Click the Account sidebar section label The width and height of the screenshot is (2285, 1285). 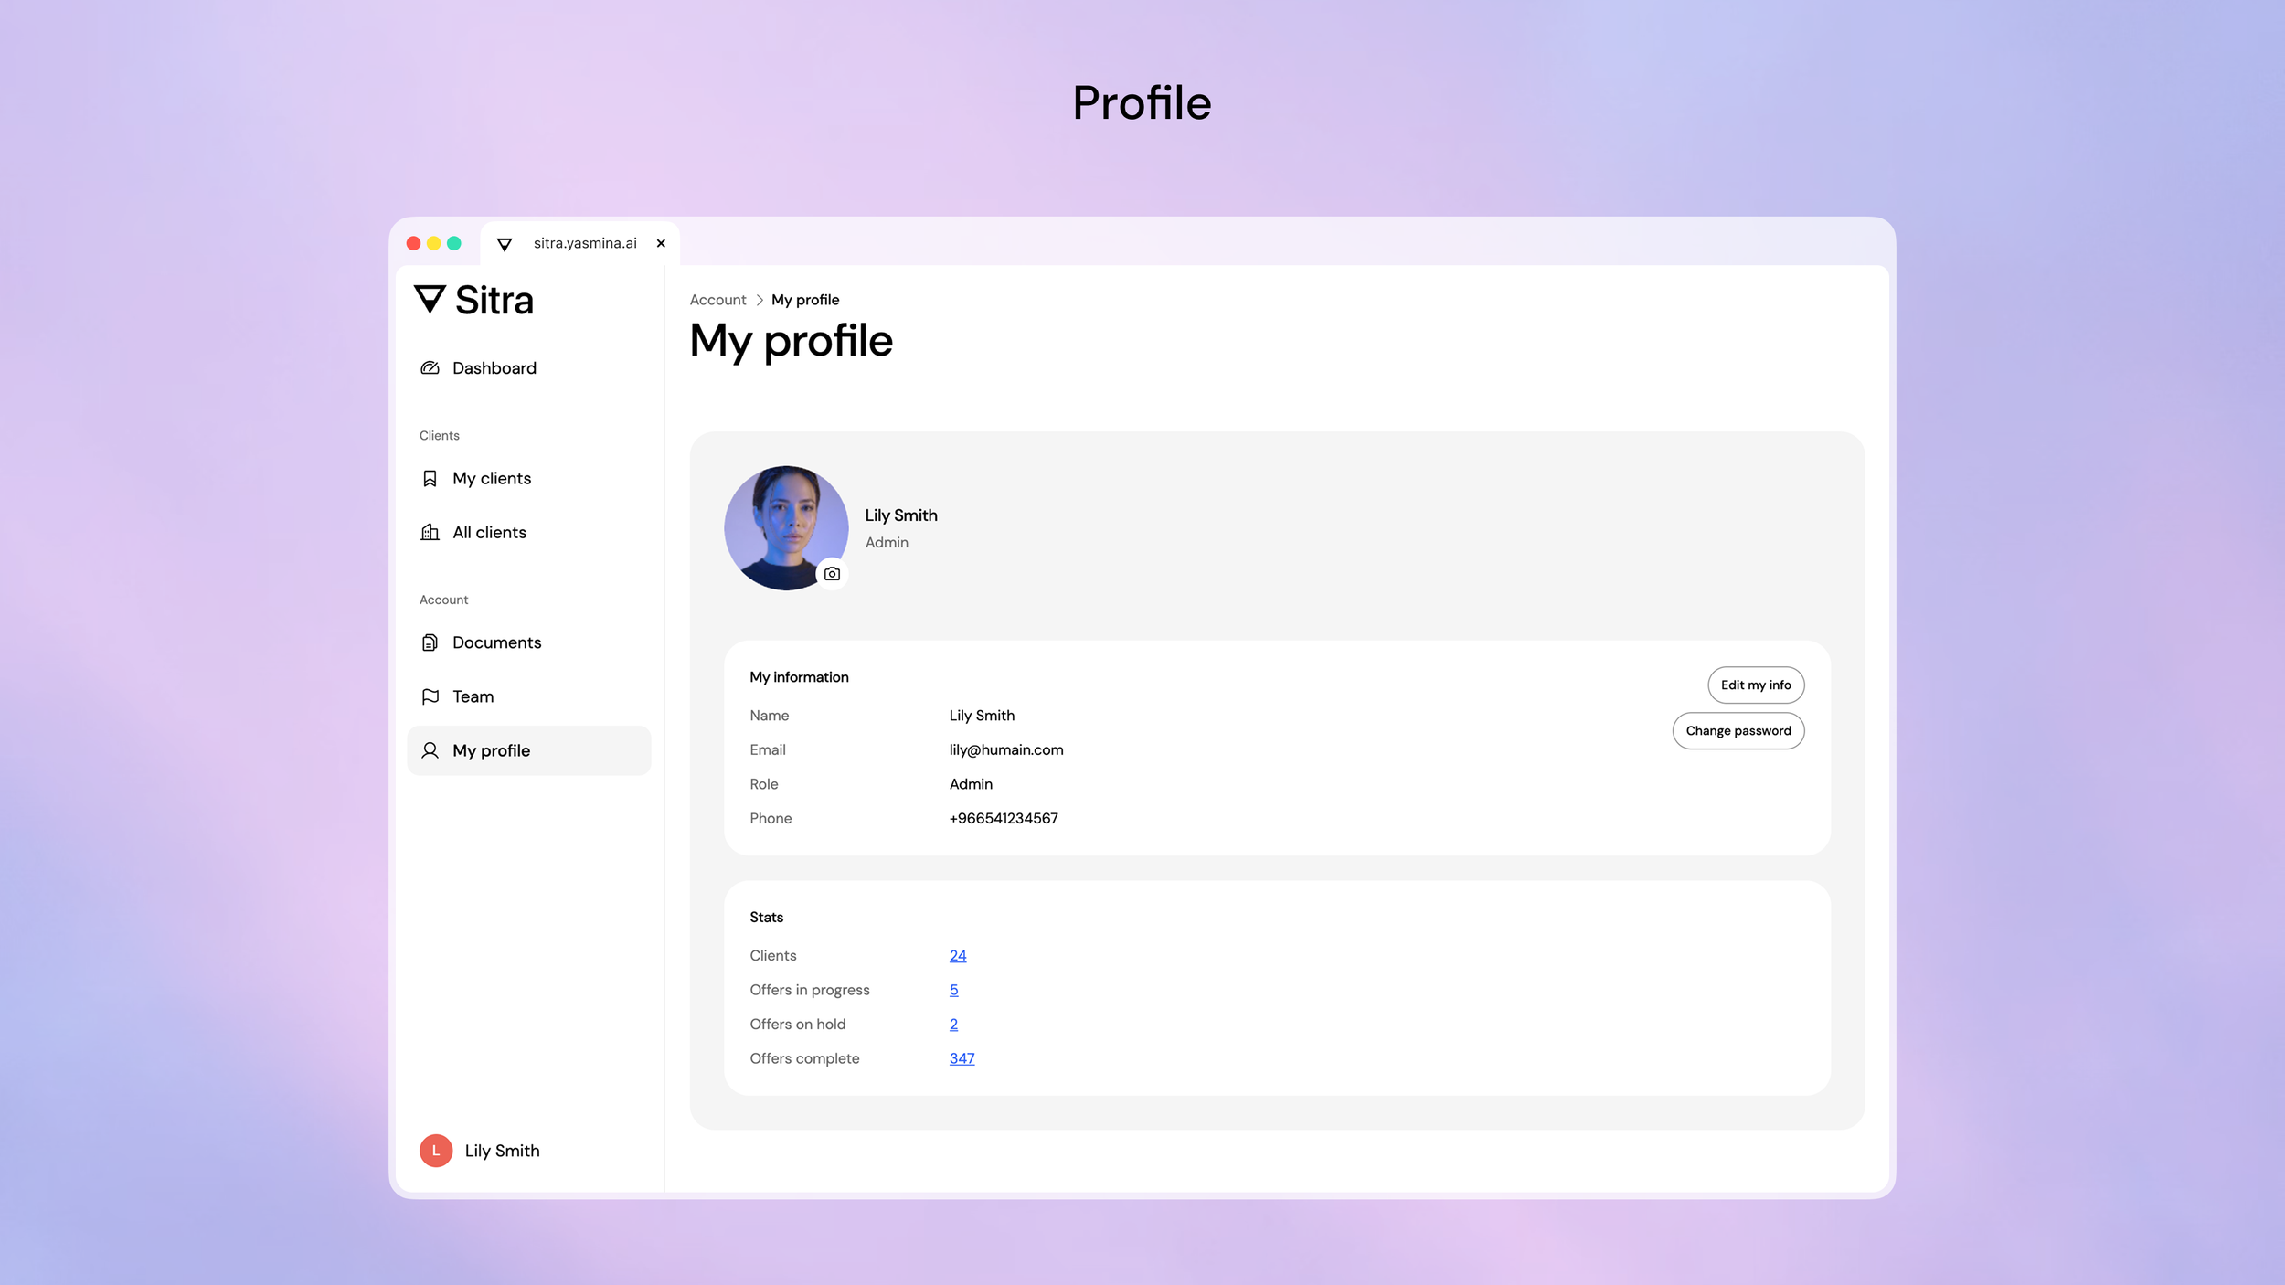pos(443,600)
